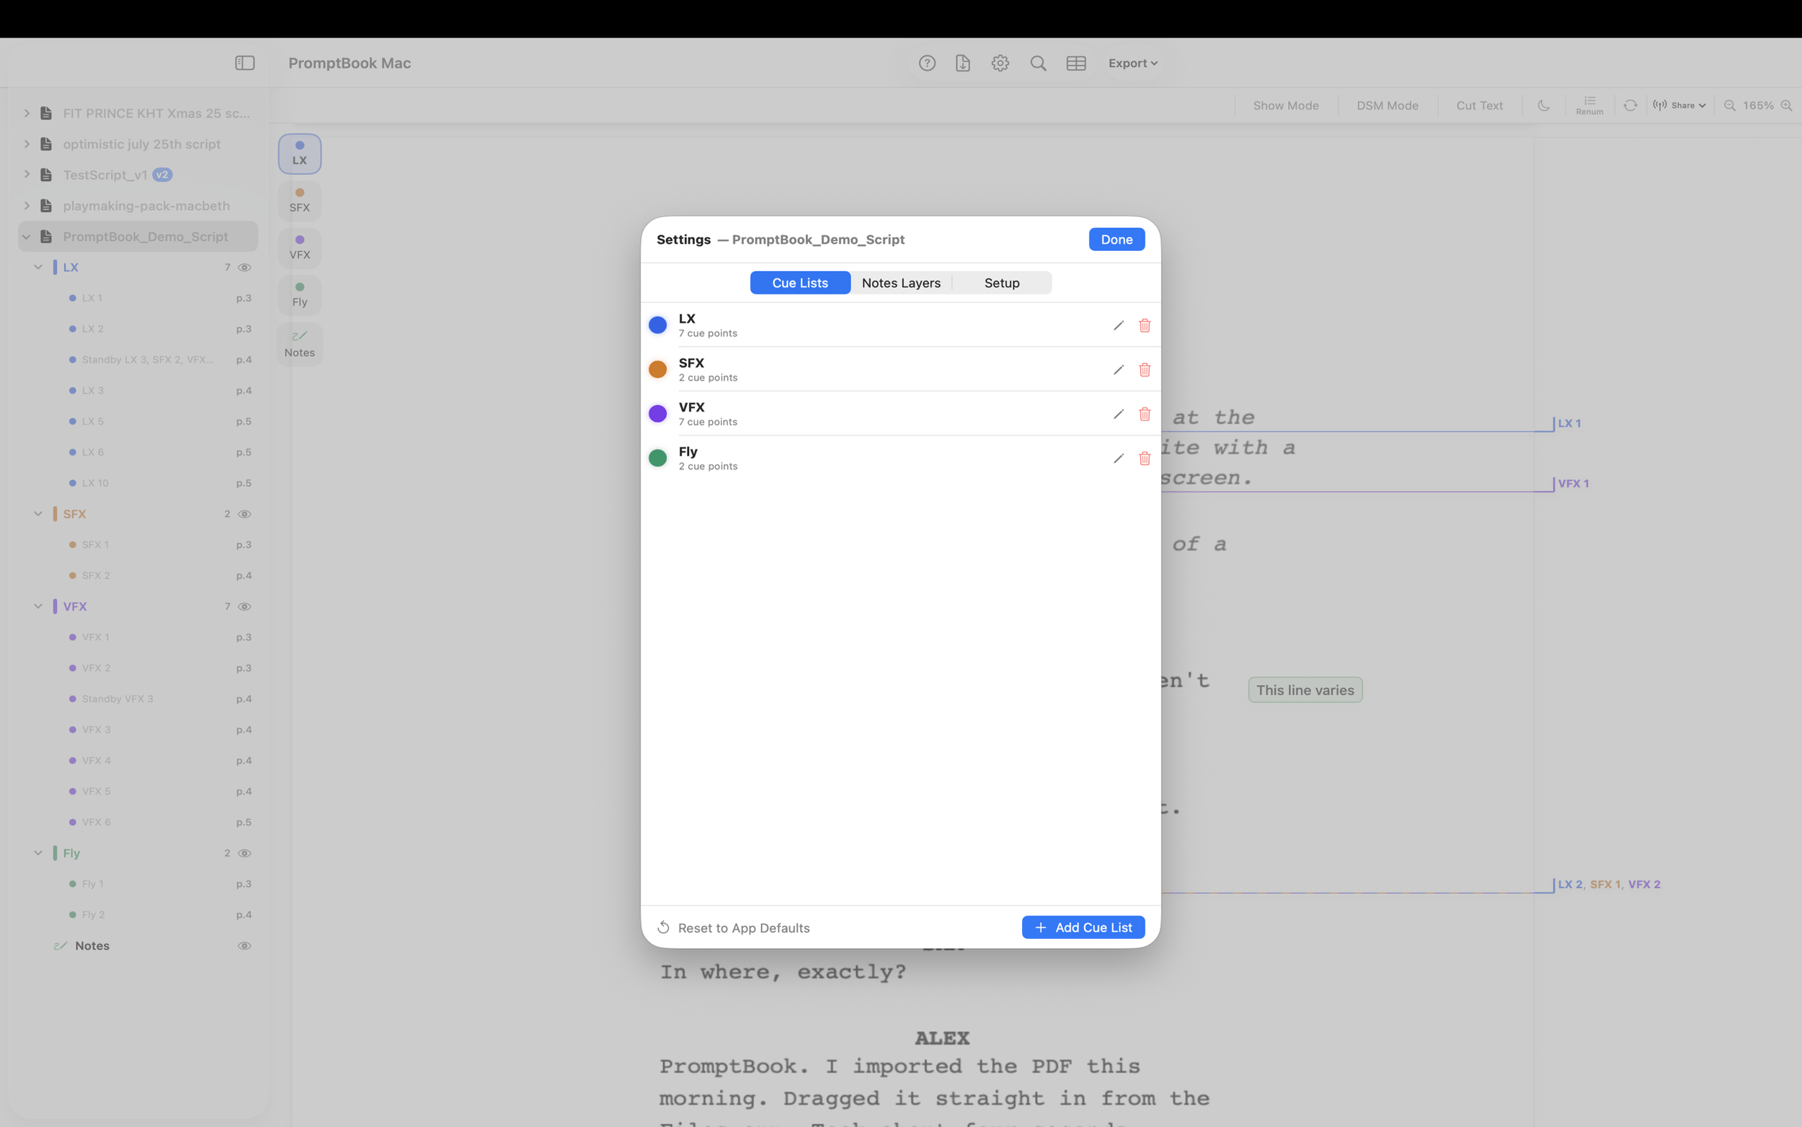Viewport: 1802px width, 1127px height.
Task: Click the import document icon in toolbar
Action: pyautogui.click(x=962, y=63)
